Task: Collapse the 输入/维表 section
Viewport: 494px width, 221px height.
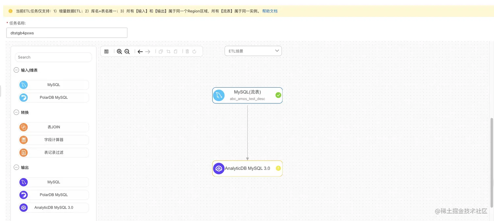Action: click(16, 70)
